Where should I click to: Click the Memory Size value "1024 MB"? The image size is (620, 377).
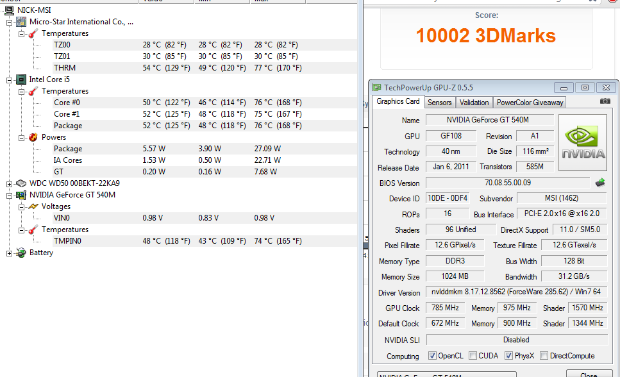coord(455,276)
